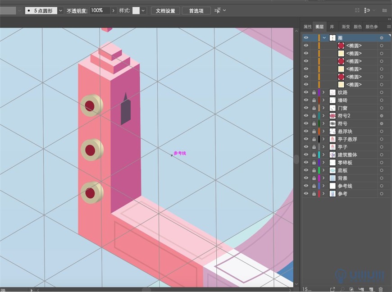Switch to the 颜色 tab
The image size is (392, 292).
pos(358,26)
